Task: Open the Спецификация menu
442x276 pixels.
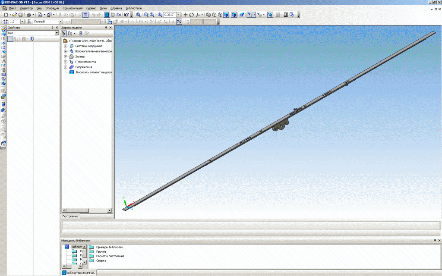Action: [x=73, y=8]
